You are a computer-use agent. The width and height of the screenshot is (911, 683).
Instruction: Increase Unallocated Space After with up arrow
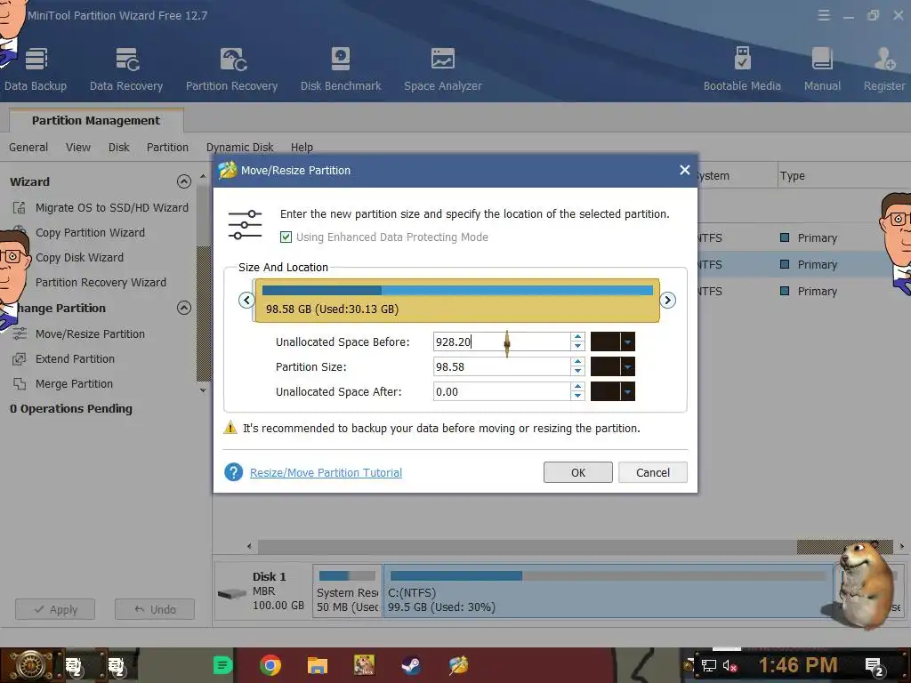[577, 387]
